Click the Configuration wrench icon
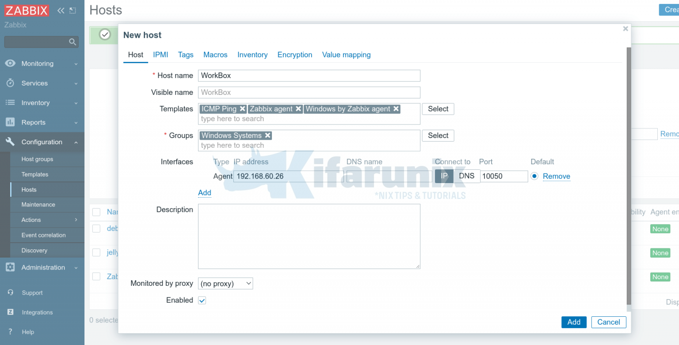Viewport: 679px width, 345px height. pos(10,142)
